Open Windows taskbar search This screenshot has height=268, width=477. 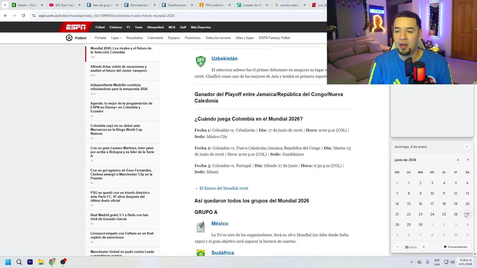pyautogui.click(x=19, y=262)
